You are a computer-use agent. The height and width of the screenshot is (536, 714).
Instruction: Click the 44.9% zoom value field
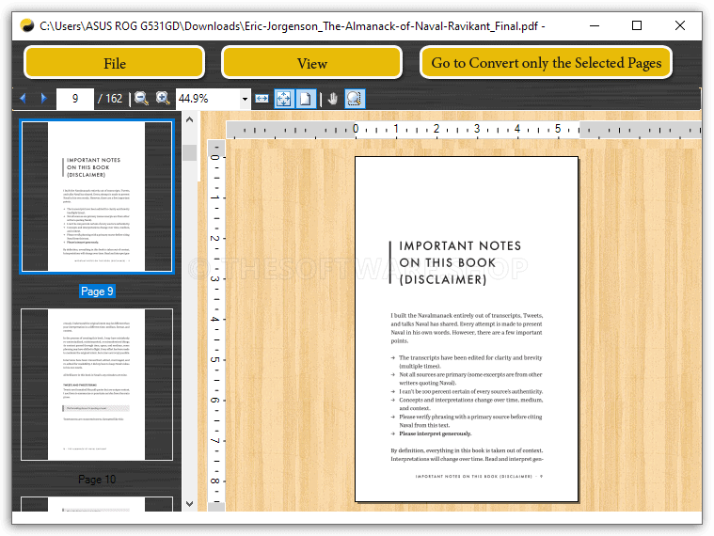click(208, 99)
